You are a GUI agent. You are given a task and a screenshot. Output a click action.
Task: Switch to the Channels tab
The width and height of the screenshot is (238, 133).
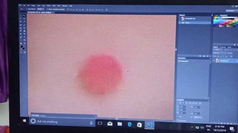(x=222, y=47)
